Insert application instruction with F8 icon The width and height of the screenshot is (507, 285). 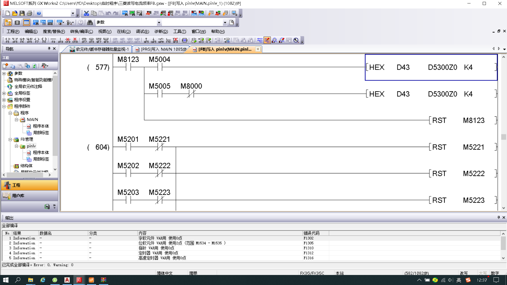44,40
